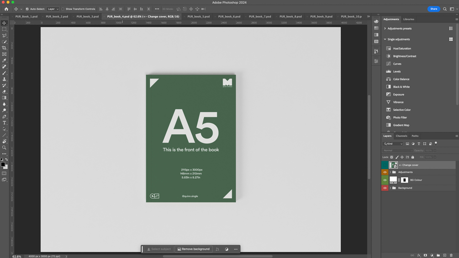Viewport: 459px width, 258px height.
Task: Open the options bar overflow (three dots)
Action: [x=157, y=9]
